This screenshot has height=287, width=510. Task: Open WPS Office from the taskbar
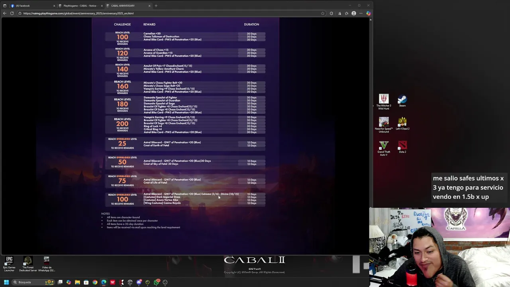(x=112, y=282)
